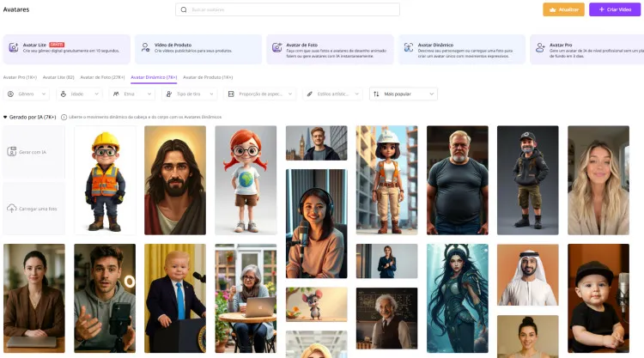Click the Avatar de Foto icon
This screenshot has width=644, height=358.
276,48
